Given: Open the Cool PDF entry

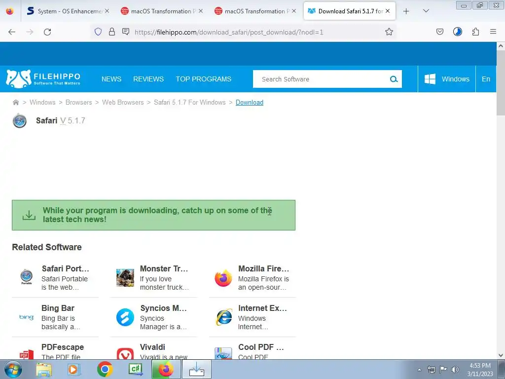Looking at the screenshot, I should [252, 351].
